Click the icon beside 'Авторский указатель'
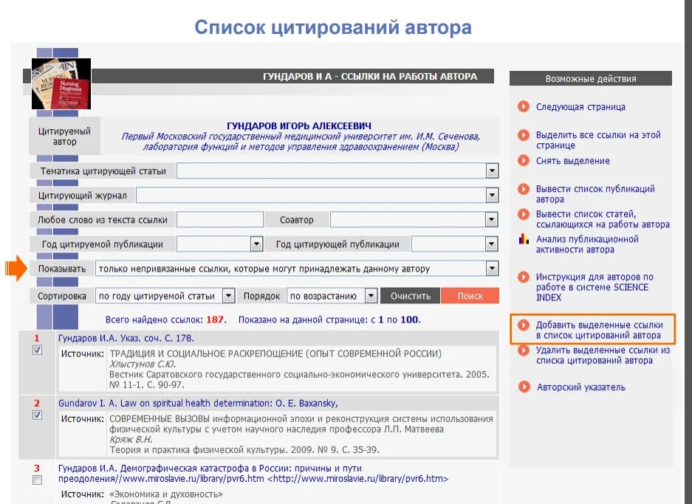692x504 pixels. click(524, 387)
